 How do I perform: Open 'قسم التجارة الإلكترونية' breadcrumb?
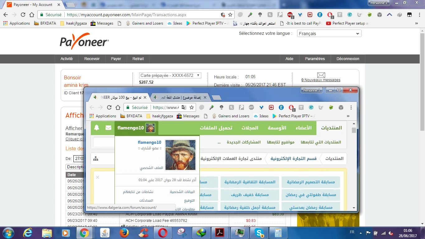tap(293, 159)
